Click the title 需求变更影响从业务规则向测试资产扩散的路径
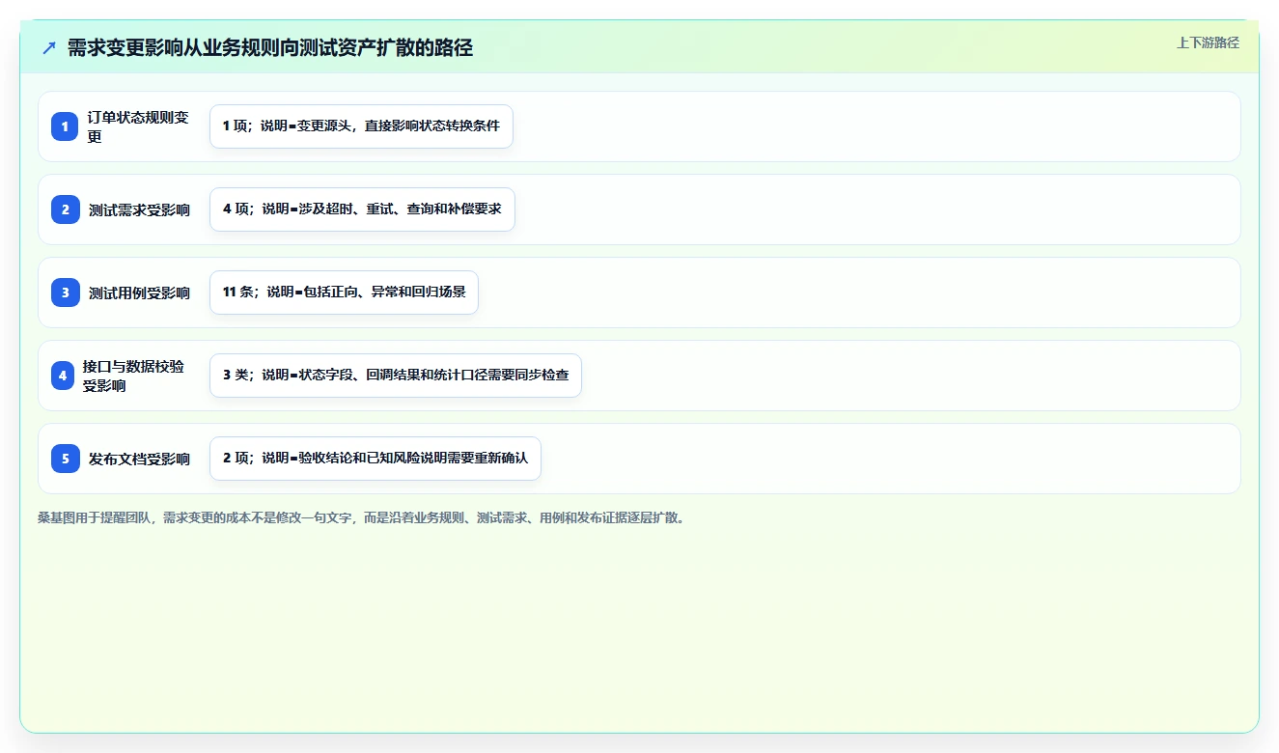Screen dimensions: 1279x753 [270, 47]
